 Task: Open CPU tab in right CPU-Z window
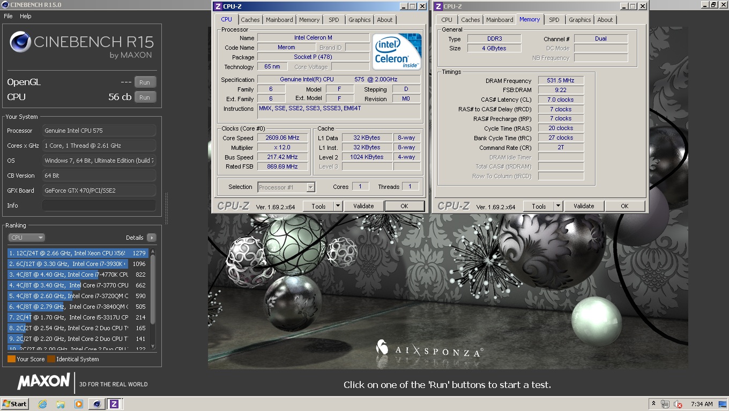pos(447,20)
